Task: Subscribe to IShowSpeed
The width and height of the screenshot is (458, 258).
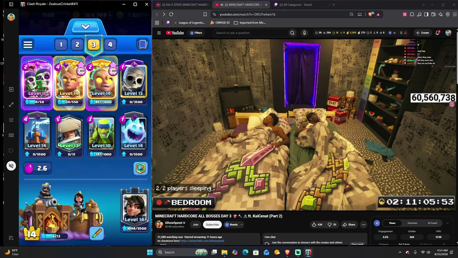Action: 212,225
